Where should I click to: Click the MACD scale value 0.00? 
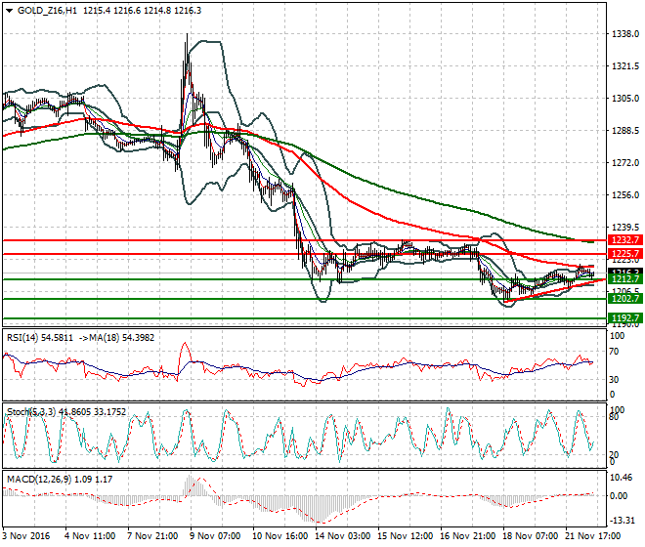pos(619,496)
